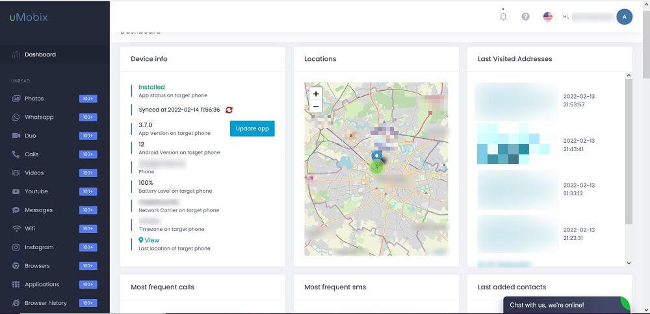This screenshot has height=314, width=650.
Task: Open Youtube from the sidebar
Action: [x=36, y=191]
